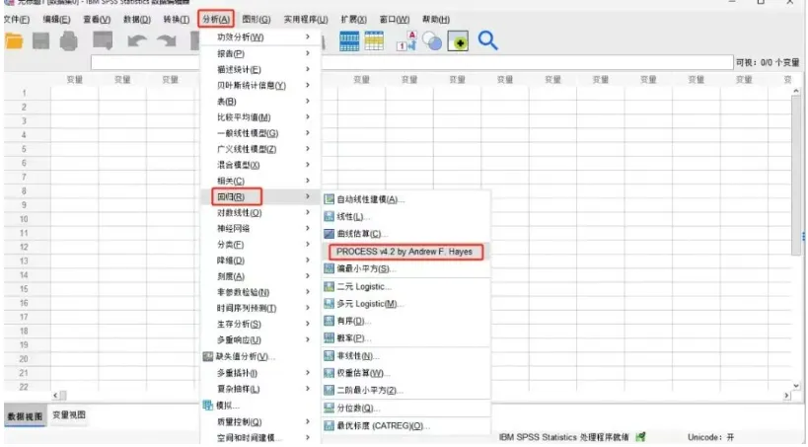Viewport: 808px width, 447px height.
Task: Switch to the 变量视图 tab
Action: (x=68, y=415)
